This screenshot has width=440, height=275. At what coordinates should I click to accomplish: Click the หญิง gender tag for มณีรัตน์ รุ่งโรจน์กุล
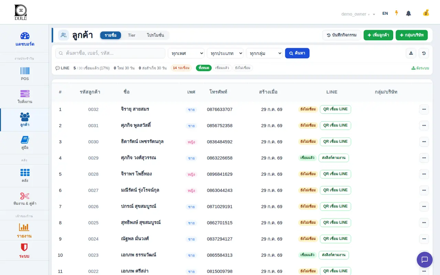191,190
